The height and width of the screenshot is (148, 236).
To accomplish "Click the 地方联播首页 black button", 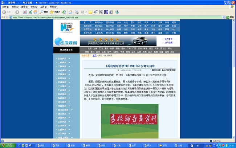I will (66, 50).
